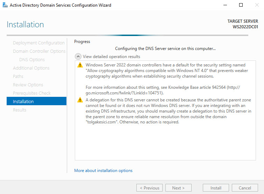This screenshot has height=194, width=264.
Task: Click the Install button
Action: pos(216,188)
